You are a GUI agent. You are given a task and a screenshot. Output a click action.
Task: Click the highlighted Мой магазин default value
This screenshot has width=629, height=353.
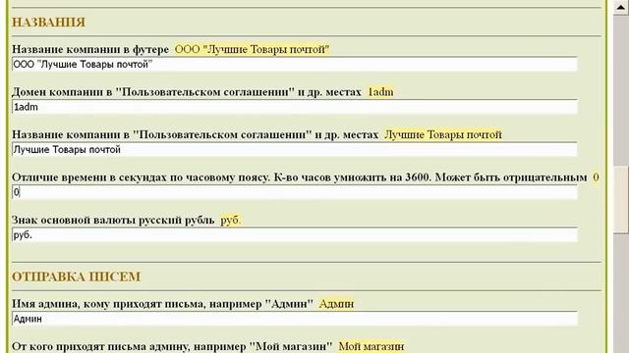(x=372, y=346)
